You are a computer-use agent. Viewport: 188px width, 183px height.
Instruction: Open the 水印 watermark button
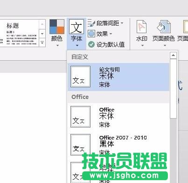[x=142, y=33]
